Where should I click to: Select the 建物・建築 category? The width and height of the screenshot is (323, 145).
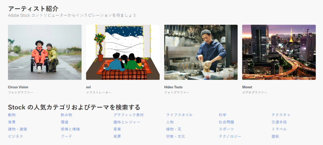pos(18,129)
